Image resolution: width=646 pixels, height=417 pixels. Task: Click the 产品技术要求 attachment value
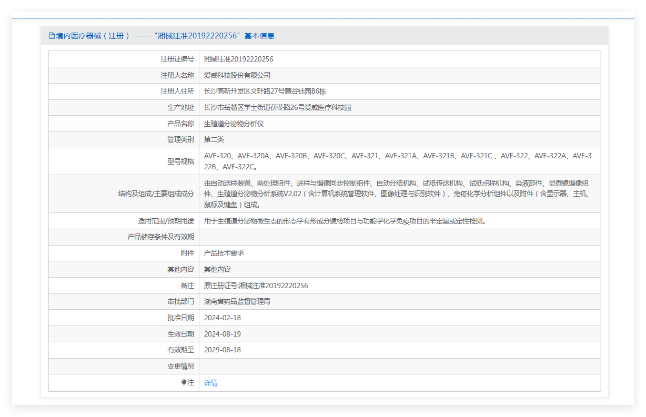(224, 253)
